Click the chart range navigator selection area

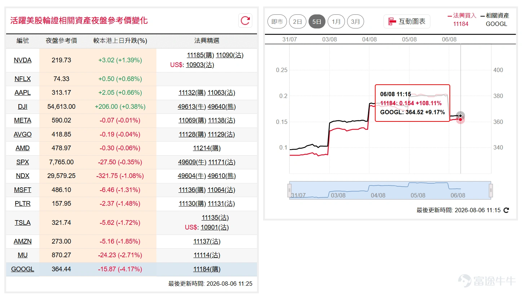click(x=390, y=190)
